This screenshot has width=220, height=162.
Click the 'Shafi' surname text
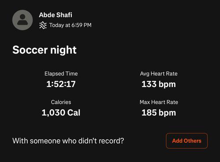(64, 15)
